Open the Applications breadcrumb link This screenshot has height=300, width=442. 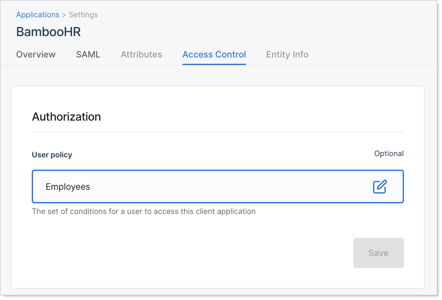coord(38,15)
